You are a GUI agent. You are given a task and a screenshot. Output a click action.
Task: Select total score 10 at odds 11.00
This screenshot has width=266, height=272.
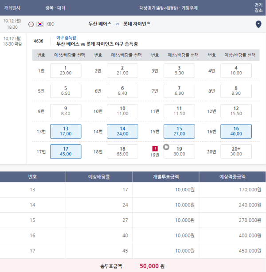point(122,111)
